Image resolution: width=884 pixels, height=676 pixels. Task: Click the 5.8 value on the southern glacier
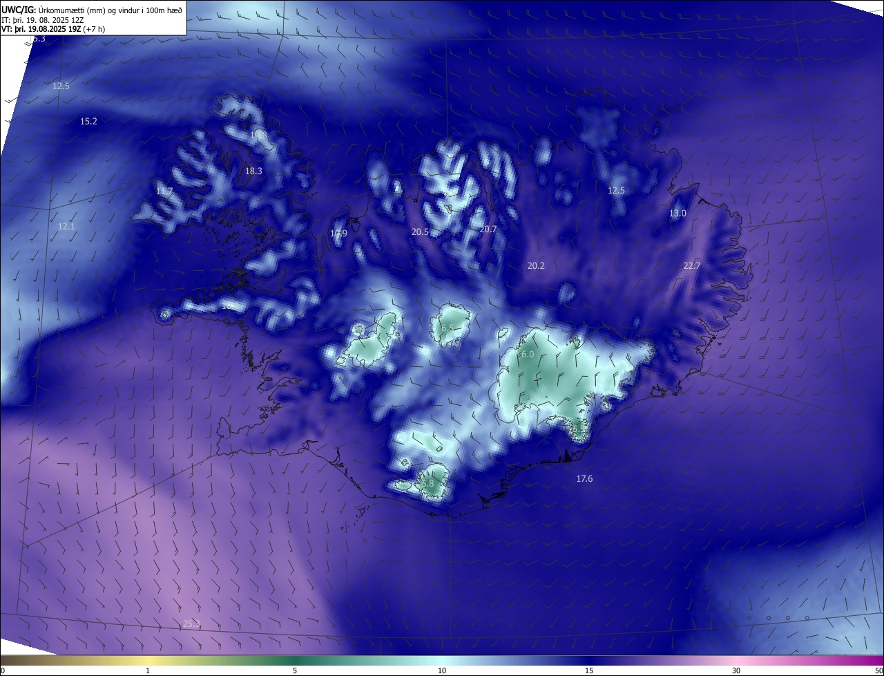(427, 484)
